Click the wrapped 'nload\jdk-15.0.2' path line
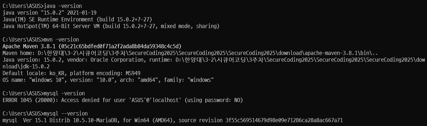Screen dimensions: 427x126 26,66
